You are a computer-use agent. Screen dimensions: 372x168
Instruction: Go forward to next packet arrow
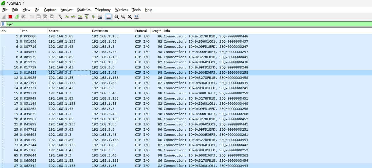(x=73, y=17)
